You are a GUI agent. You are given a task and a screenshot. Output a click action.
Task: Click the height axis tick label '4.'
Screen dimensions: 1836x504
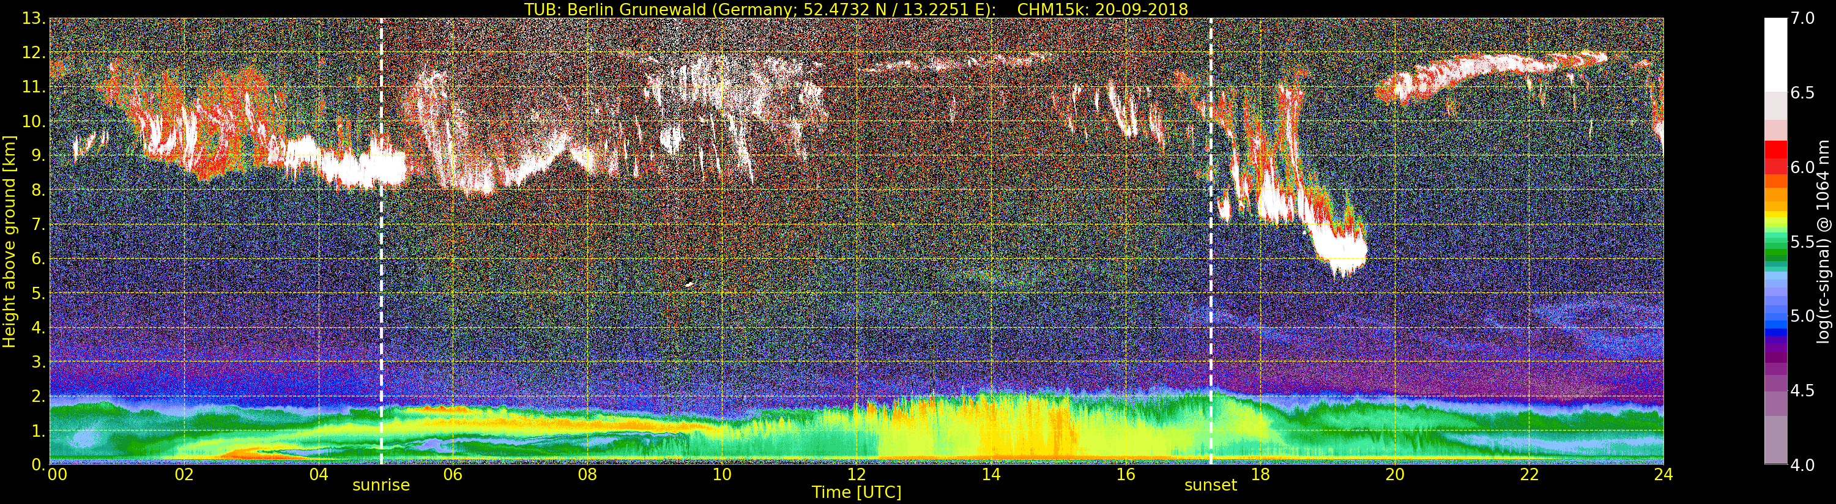click(x=38, y=327)
